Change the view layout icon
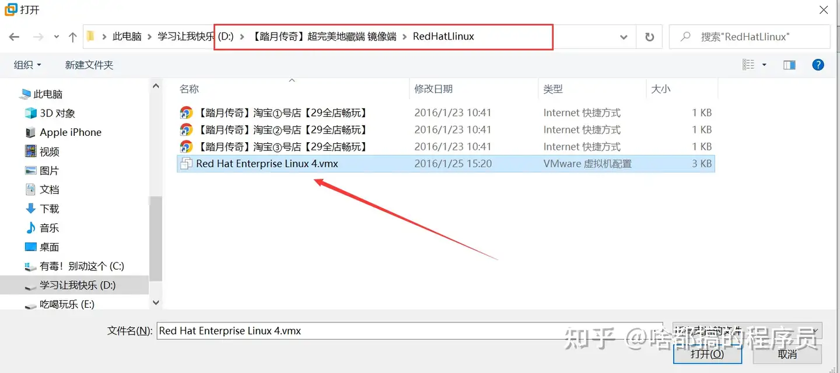Viewport: 840px width, 373px height. click(x=748, y=65)
